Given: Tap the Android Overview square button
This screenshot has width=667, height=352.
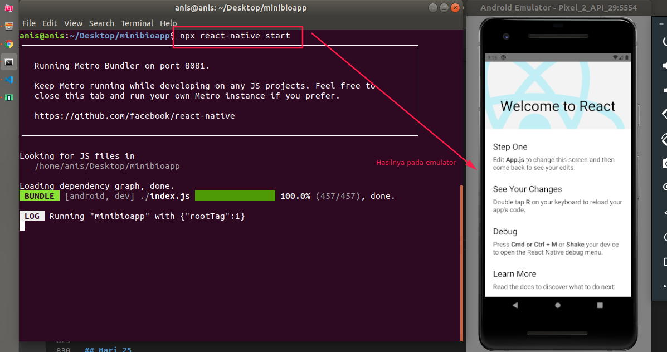Looking at the screenshot, I should (x=600, y=305).
